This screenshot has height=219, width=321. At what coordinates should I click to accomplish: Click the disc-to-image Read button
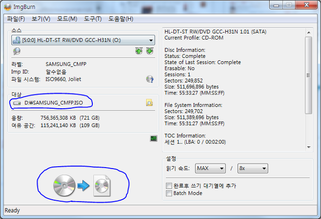pyautogui.click(x=82, y=185)
